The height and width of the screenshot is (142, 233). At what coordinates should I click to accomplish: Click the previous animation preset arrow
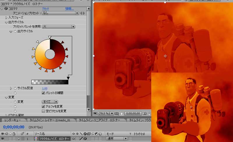(81, 13)
